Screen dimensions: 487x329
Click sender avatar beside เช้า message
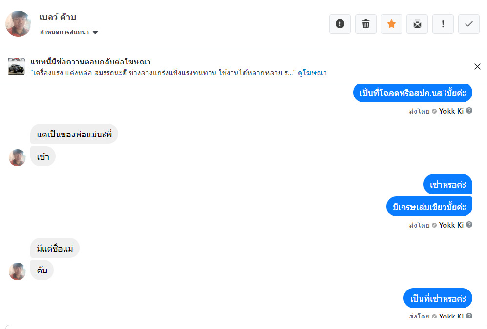[x=17, y=157]
